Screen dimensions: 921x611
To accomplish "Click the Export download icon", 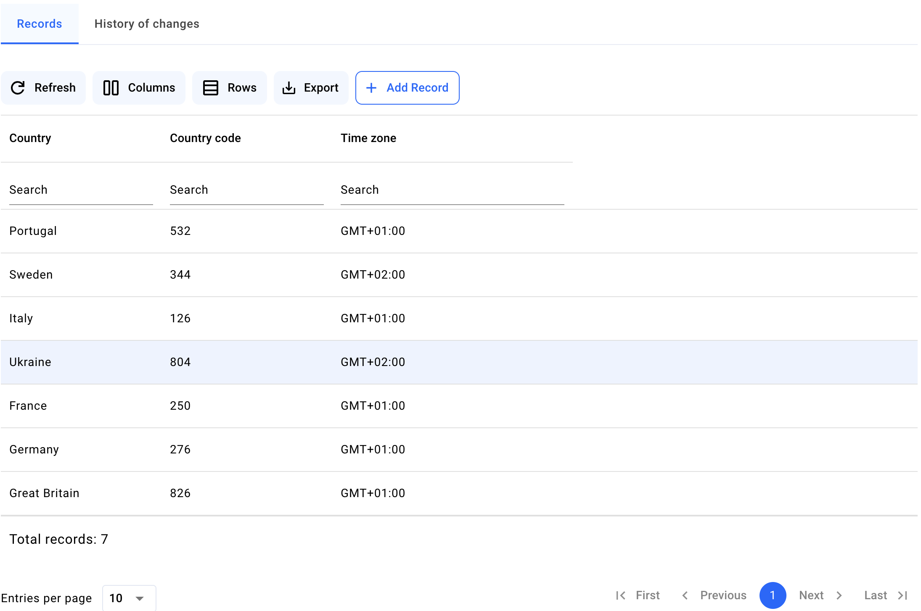I will [289, 88].
